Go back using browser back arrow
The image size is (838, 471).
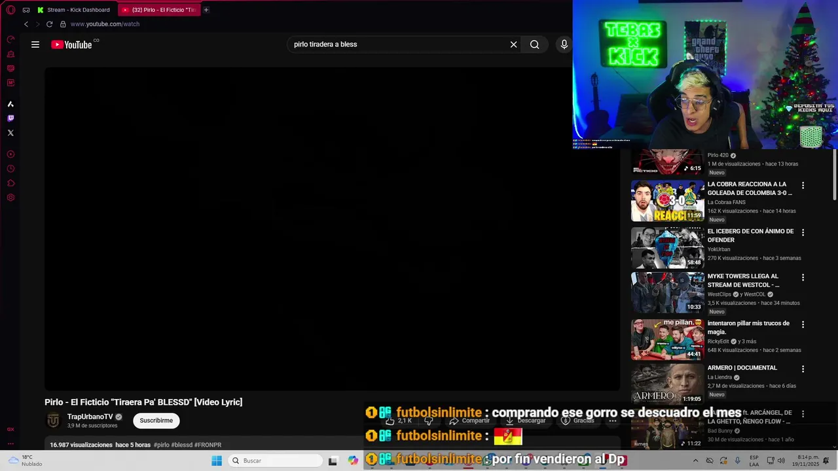(x=26, y=24)
